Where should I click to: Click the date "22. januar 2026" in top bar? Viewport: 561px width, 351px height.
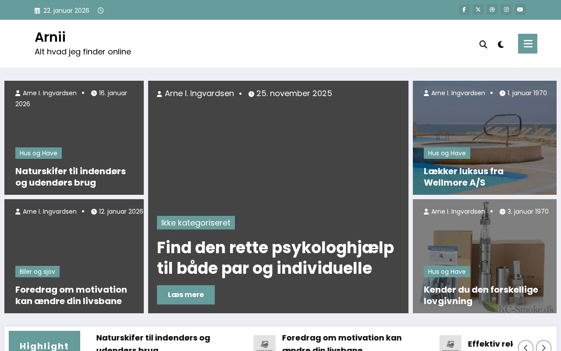pos(66,11)
